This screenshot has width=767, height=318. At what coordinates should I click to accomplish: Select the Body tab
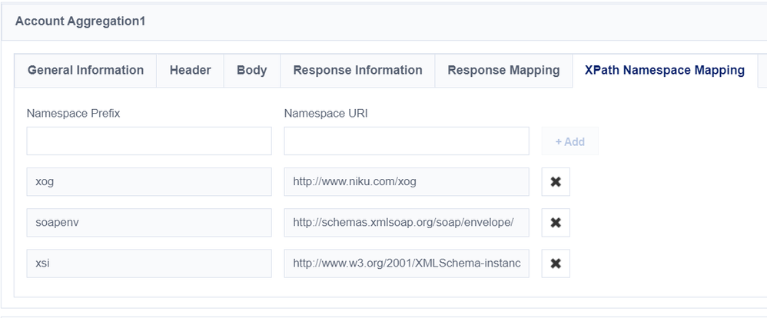(251, 71)
